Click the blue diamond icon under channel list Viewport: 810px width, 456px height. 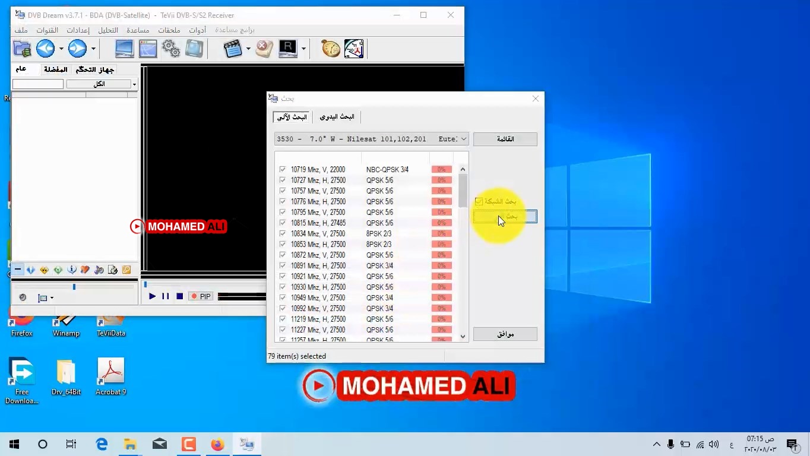click(31, 270)
